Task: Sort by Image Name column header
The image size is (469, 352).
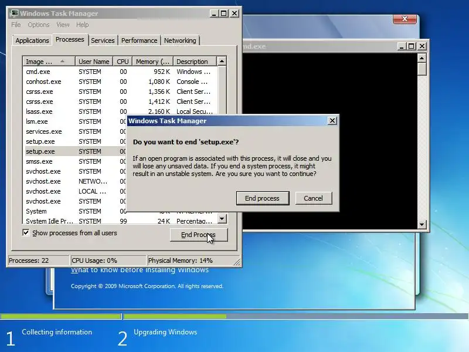Action: pos(49,62)
